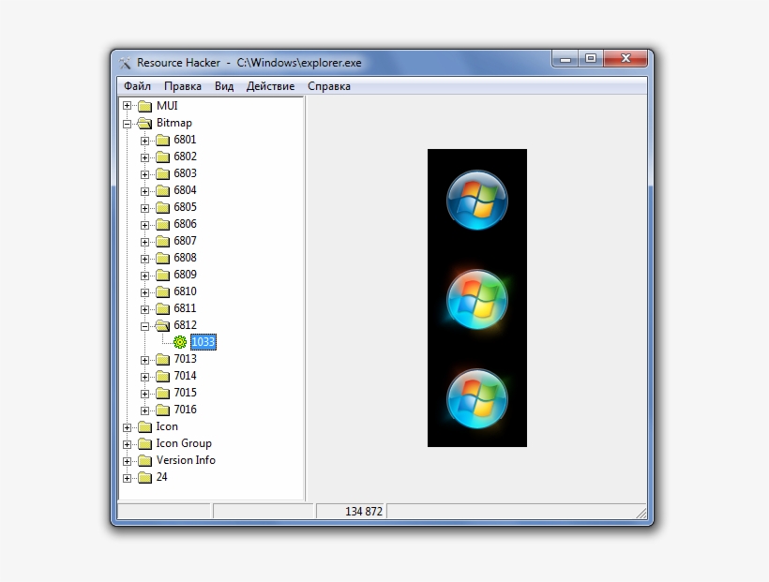Select the Icon Group label

(184, 443)
